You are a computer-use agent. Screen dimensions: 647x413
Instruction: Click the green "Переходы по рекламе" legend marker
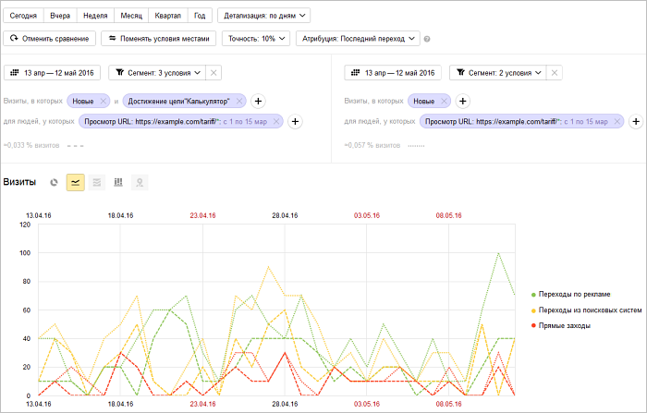pyautogui.click(x=535, y=294)
